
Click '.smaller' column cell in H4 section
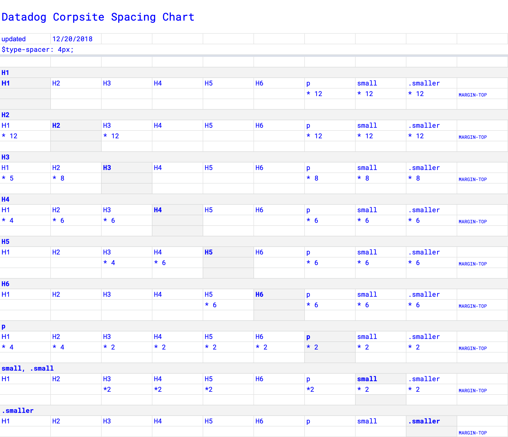point(432,210)
